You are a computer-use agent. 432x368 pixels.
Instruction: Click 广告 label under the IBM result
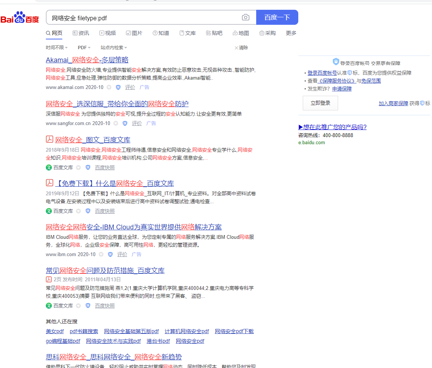[x=136, y=255]
